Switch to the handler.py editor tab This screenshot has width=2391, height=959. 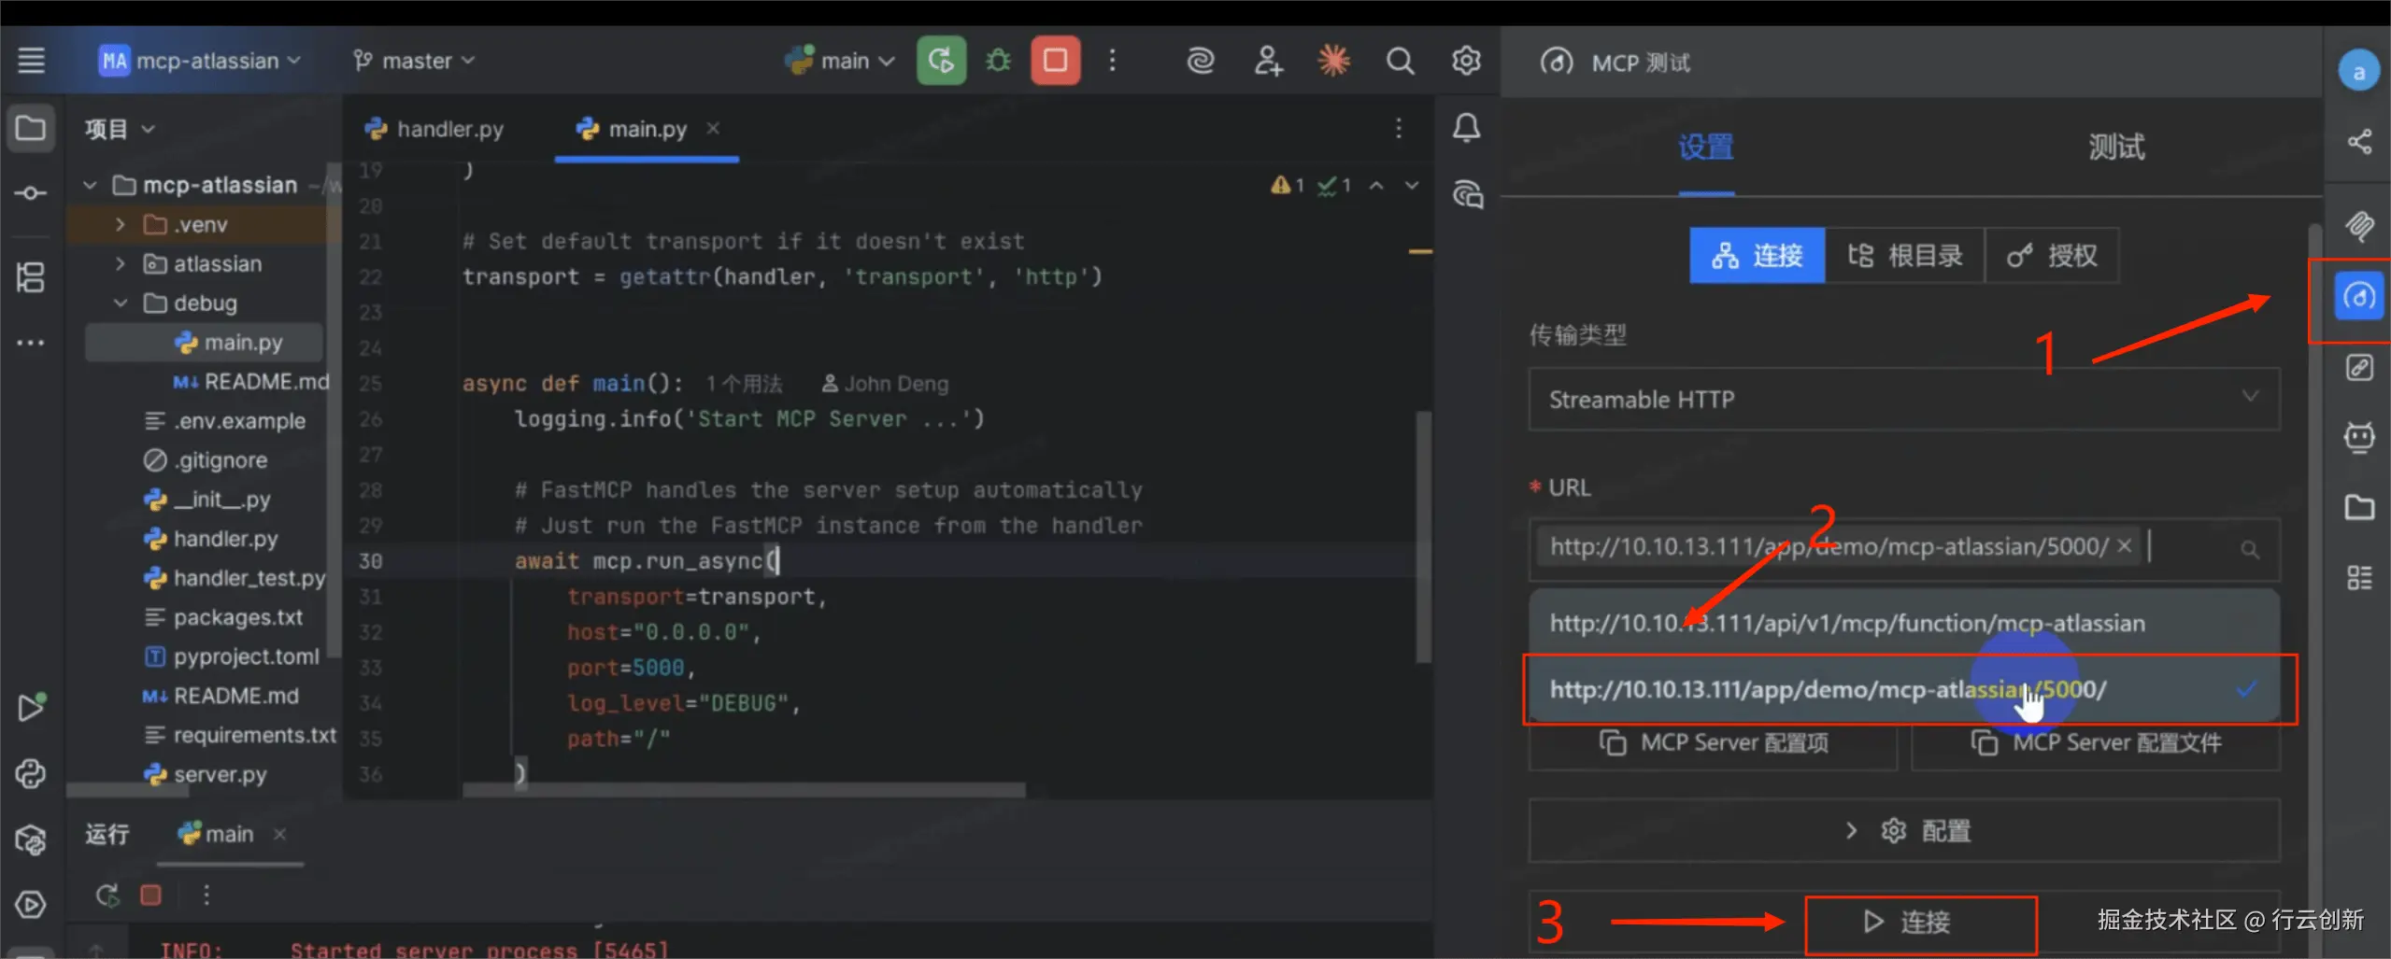pos(434,129)
